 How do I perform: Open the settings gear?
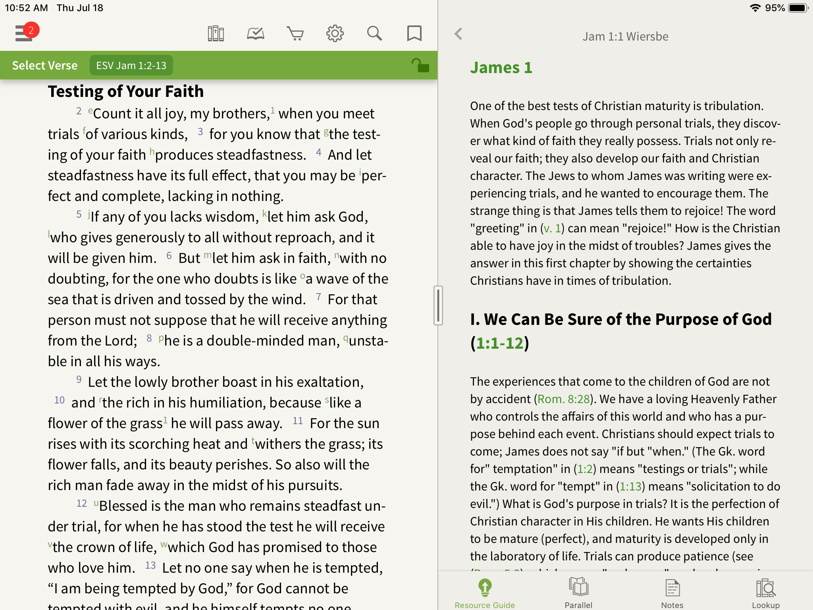[x=335, y=34]
